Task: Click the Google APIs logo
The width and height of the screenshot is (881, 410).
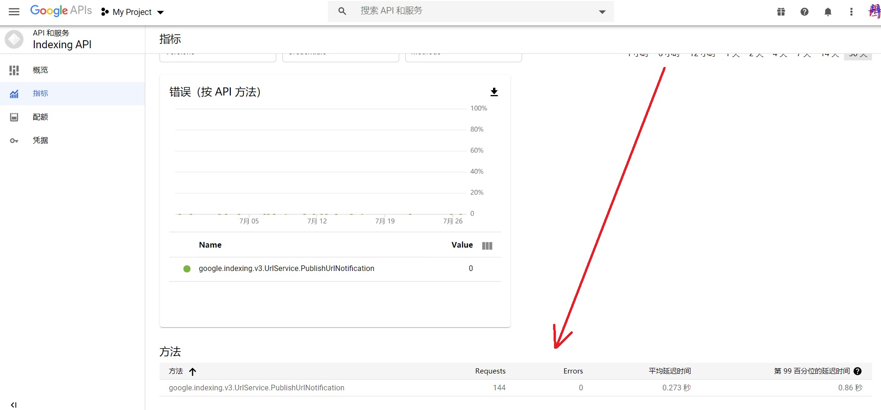Action: (x=61, y=11)
